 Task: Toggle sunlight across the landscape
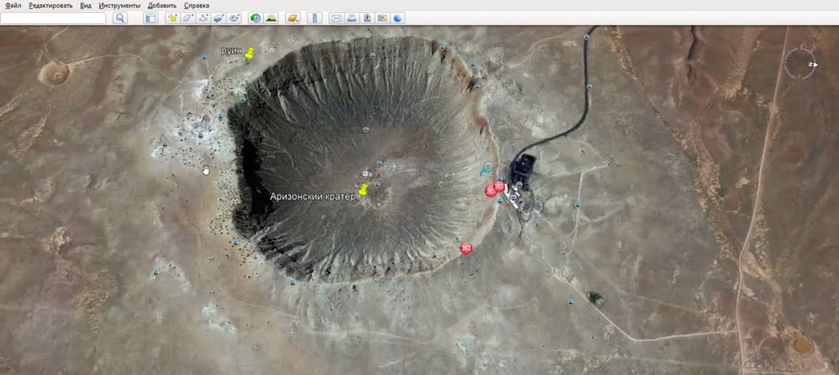click(x=271, y=18)
